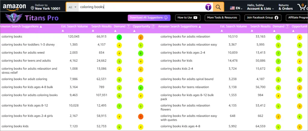This screenshot has width=308, height=131.
Task: Click Join Facebook Group button
Action: (x=263, y=18)
